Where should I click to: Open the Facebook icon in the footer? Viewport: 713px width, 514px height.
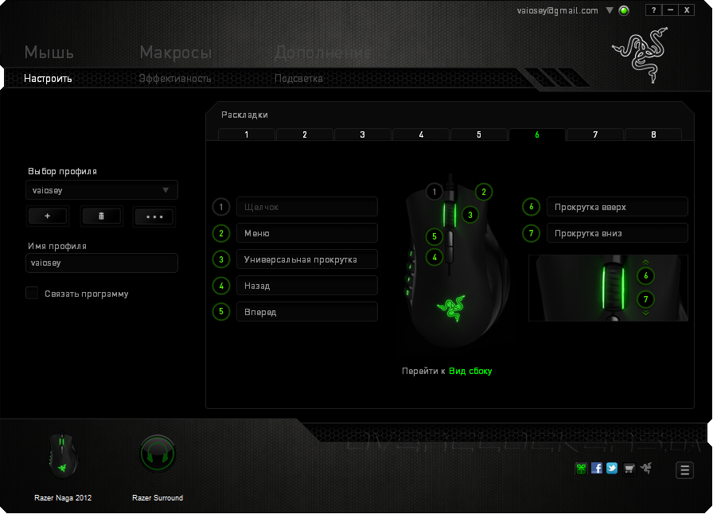coord(597,468)
